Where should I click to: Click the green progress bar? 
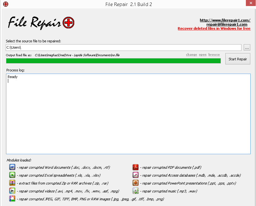tap(113, 61)
